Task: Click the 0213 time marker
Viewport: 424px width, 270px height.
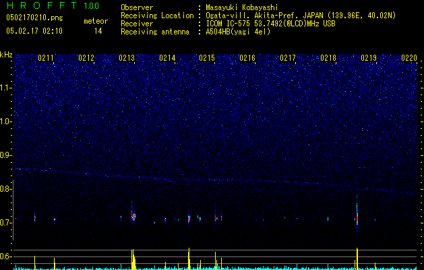Action: point(127,58)
